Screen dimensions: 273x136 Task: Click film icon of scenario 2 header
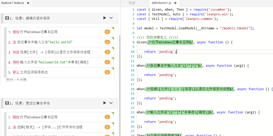(x=7, y=103)
